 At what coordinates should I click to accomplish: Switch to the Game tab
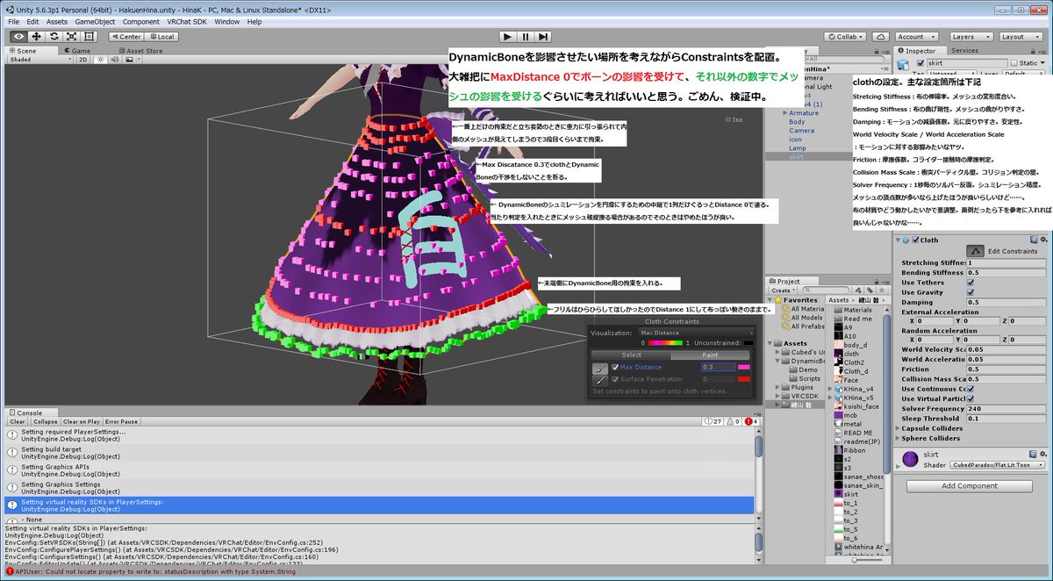(x=80, y=51)
